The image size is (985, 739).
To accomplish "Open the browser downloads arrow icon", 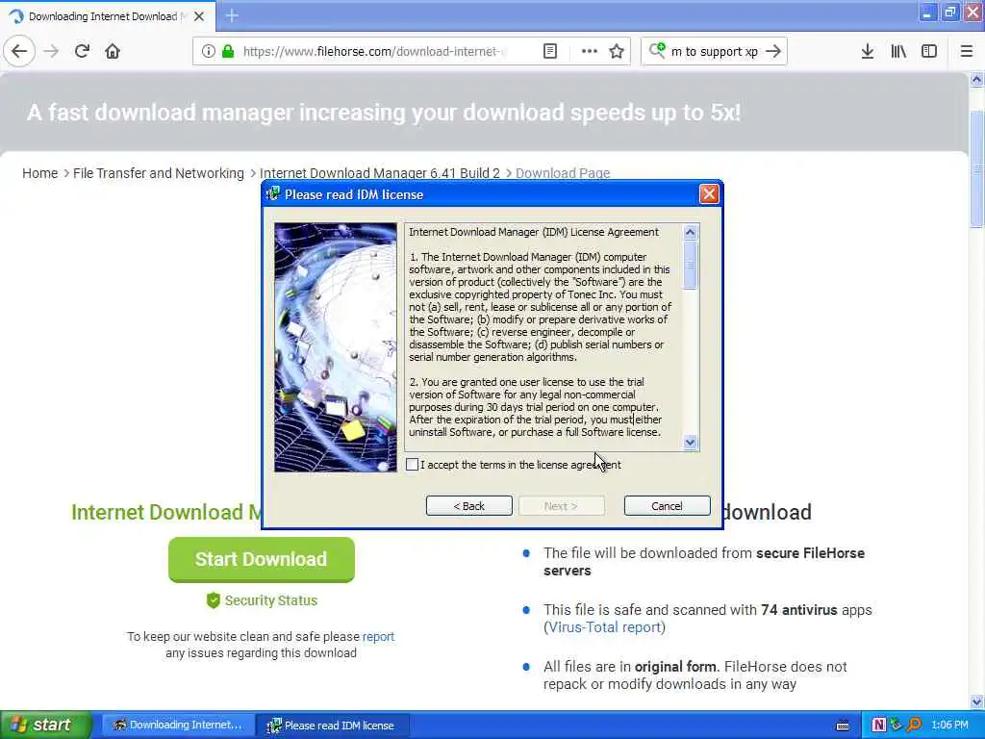I will click(868, 52).
